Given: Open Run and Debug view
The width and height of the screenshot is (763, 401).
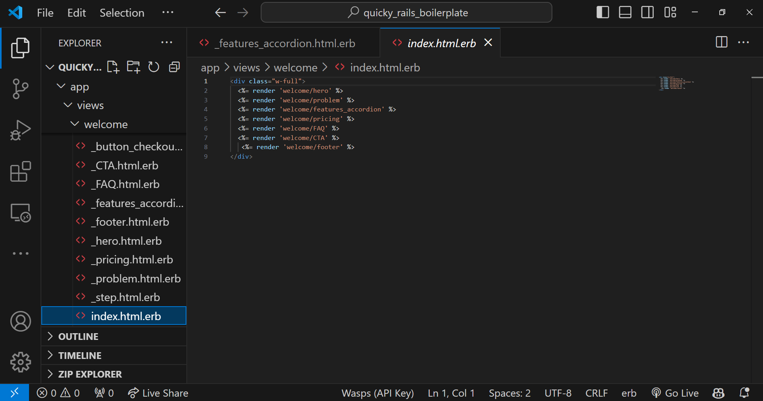Looking at the screenshot, I should click(x=20, y=130).
